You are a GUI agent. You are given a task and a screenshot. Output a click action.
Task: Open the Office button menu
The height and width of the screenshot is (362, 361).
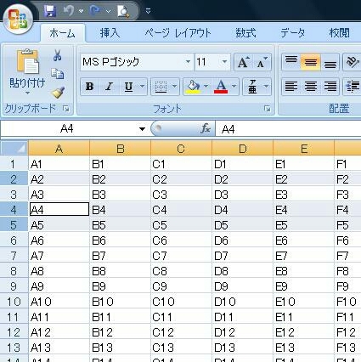18,19
